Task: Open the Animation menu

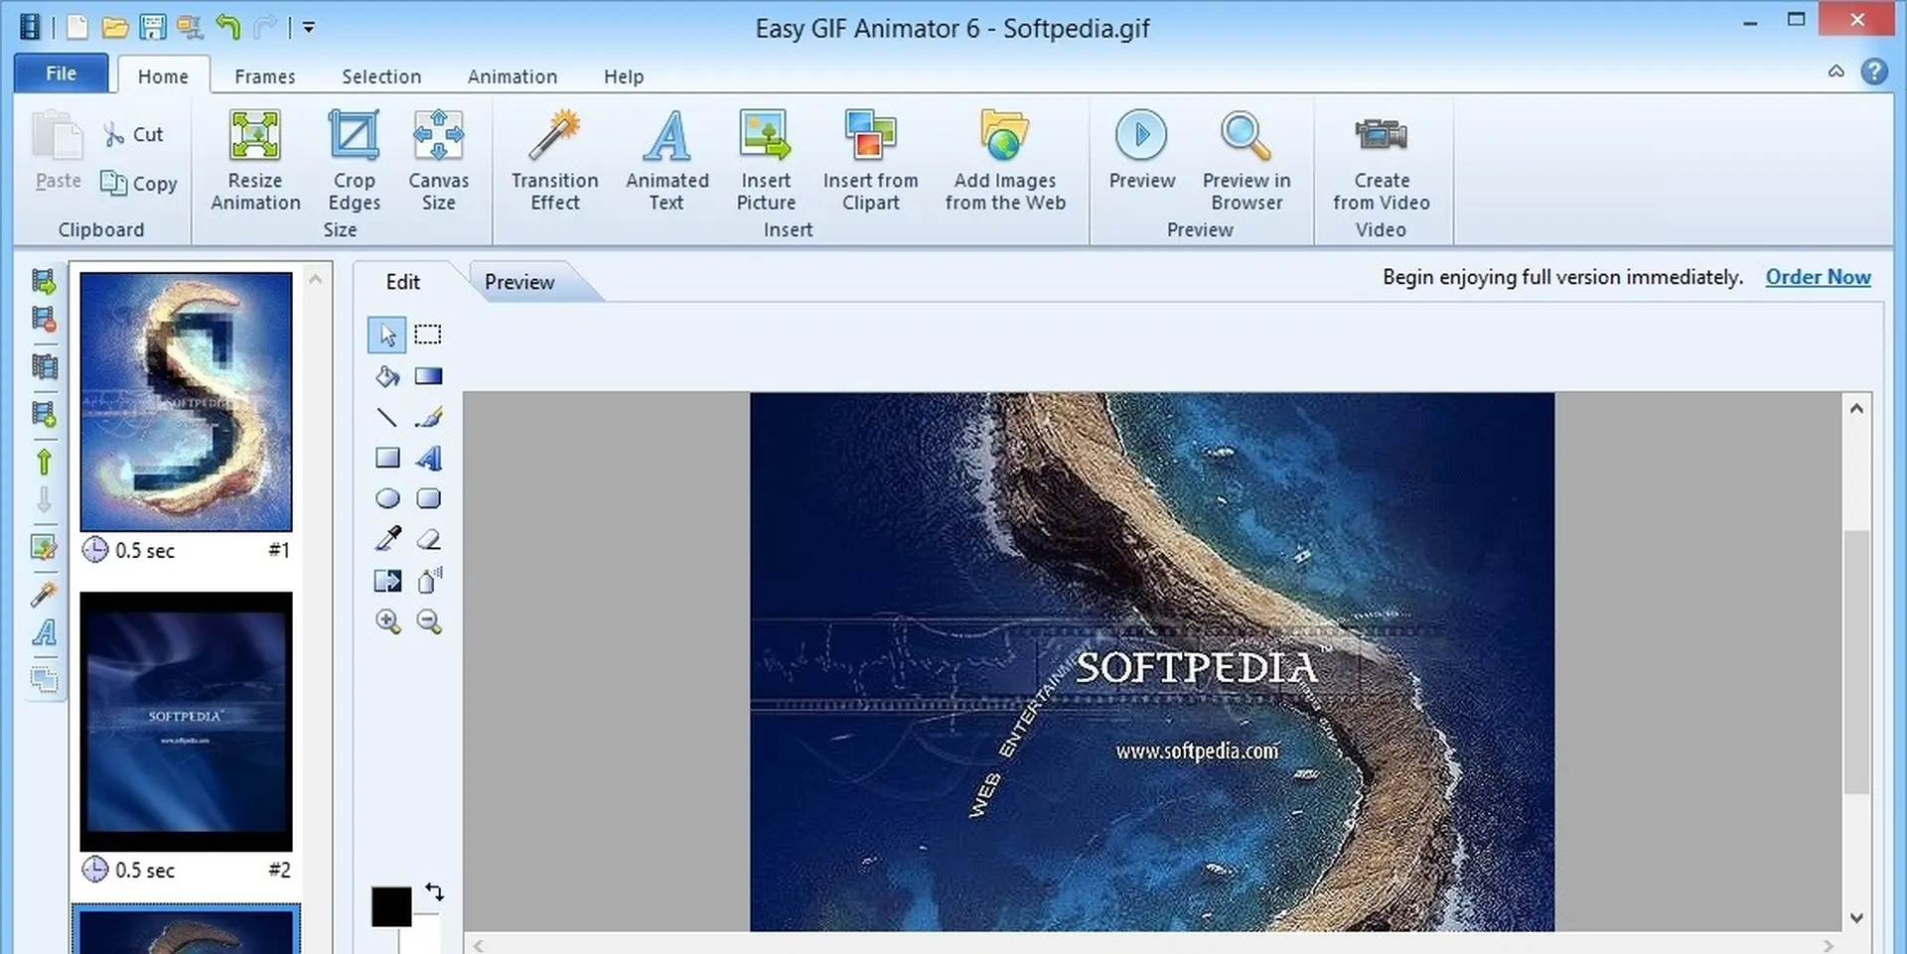Action: pyautogui.click(x=512, y=75)
